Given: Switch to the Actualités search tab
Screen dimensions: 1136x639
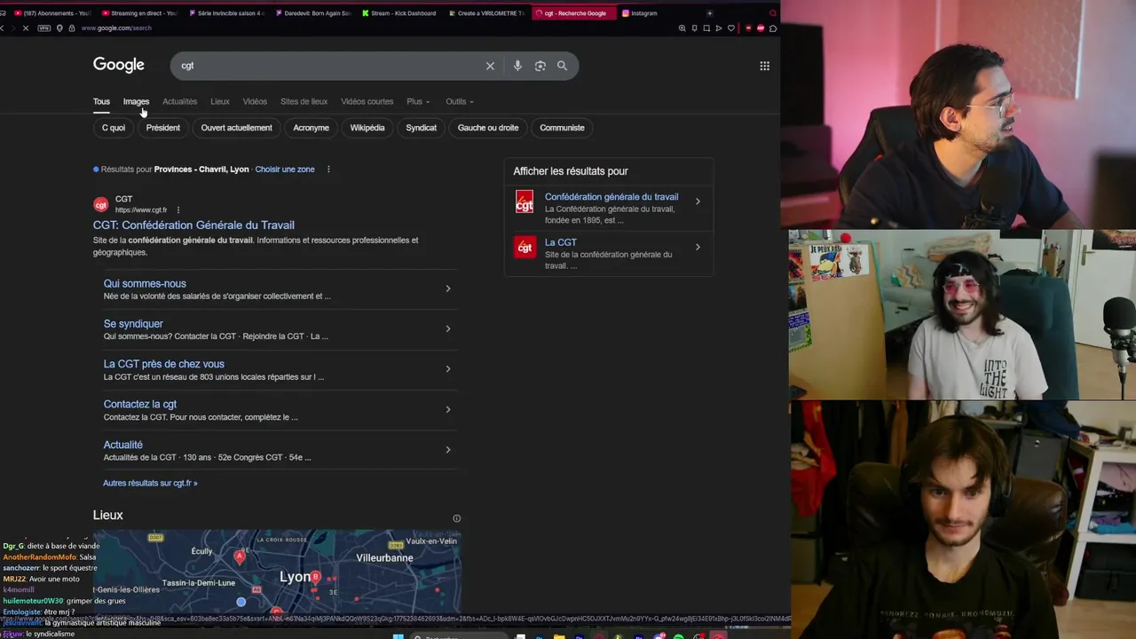Looking at the screenshot, I should (180, 101).
